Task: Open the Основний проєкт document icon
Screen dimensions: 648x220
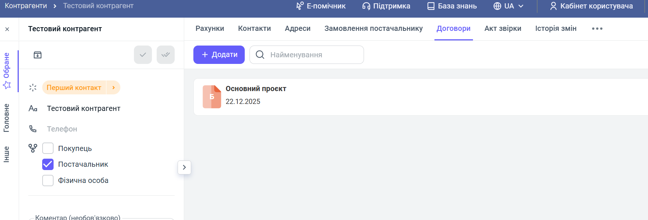Action: [212, 97]
